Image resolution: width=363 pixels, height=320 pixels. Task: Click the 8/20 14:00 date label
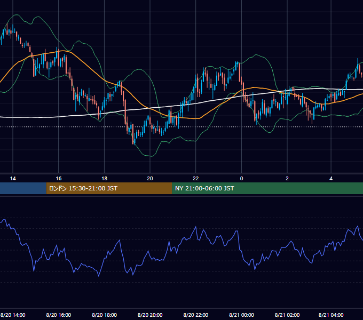[x=13, y=315]
